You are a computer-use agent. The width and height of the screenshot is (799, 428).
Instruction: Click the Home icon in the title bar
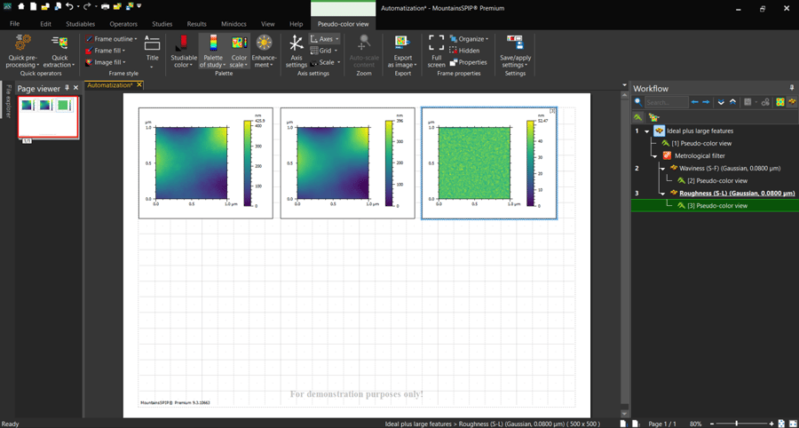[20, 7]
